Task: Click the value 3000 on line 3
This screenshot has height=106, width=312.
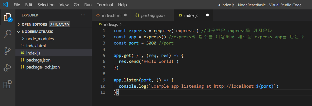Action: [x=151, y=43]
